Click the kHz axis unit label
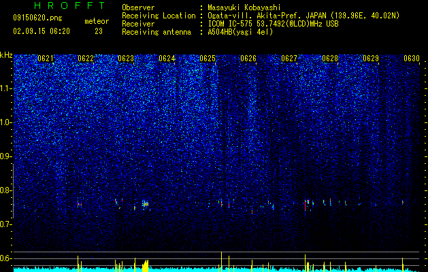The image size is (428, 272). [x=6, y=55]
